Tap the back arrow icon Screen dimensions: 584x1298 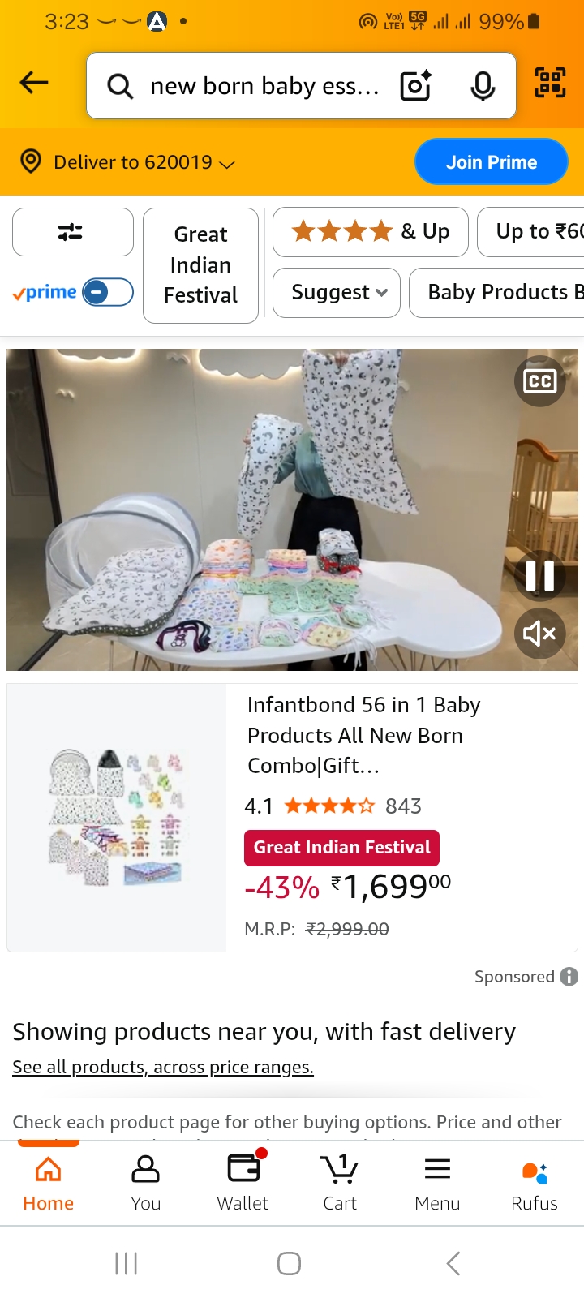tap(34, 83)
